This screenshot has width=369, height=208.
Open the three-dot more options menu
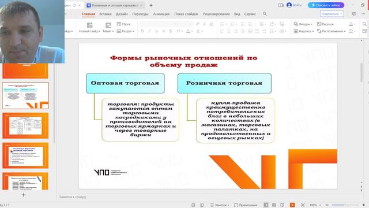[x=363, y=14]
